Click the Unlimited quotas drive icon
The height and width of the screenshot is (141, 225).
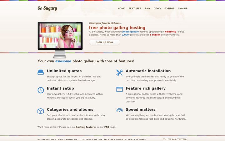click(x=41, y=72)
